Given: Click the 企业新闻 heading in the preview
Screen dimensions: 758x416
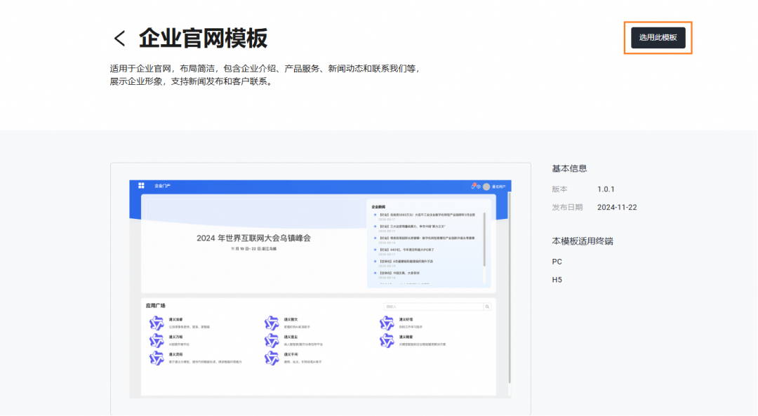Looking at the screenshot, I should 378,207.
